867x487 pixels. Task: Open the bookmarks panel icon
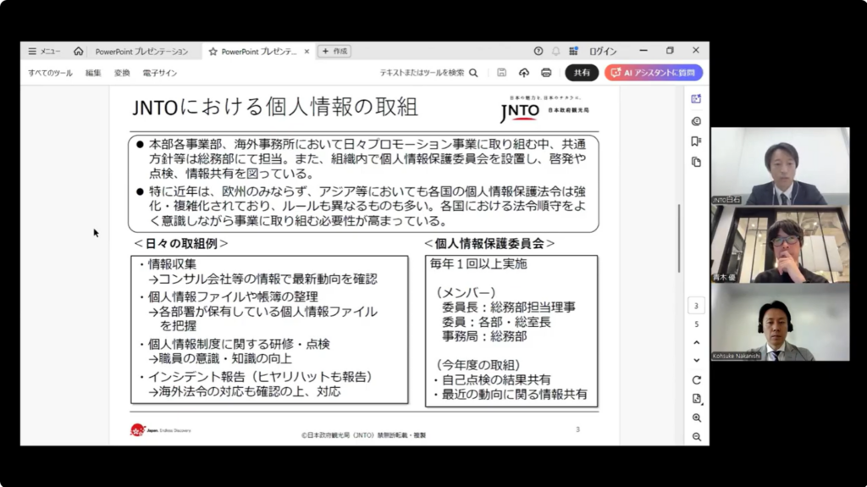click(696, 141)
